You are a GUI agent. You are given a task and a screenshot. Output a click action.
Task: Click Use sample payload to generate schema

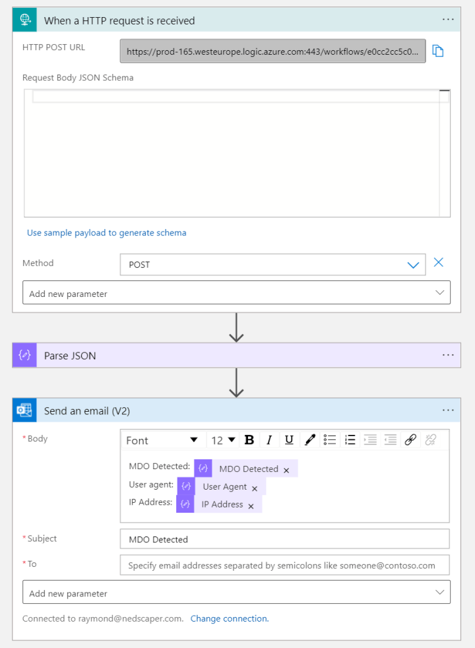(107, 233)
